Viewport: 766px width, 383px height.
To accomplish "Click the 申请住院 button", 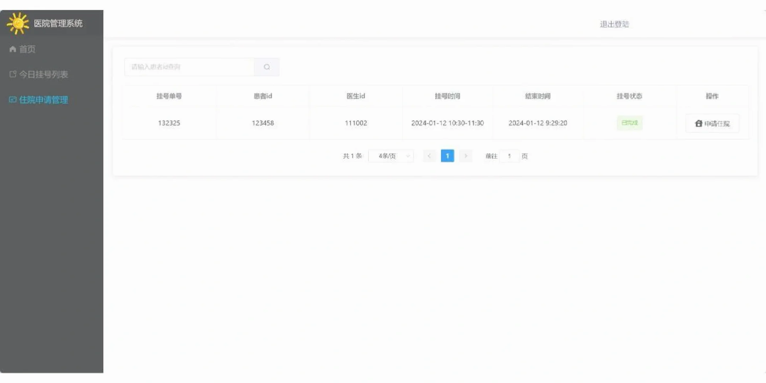I will [x=712, y=123].
